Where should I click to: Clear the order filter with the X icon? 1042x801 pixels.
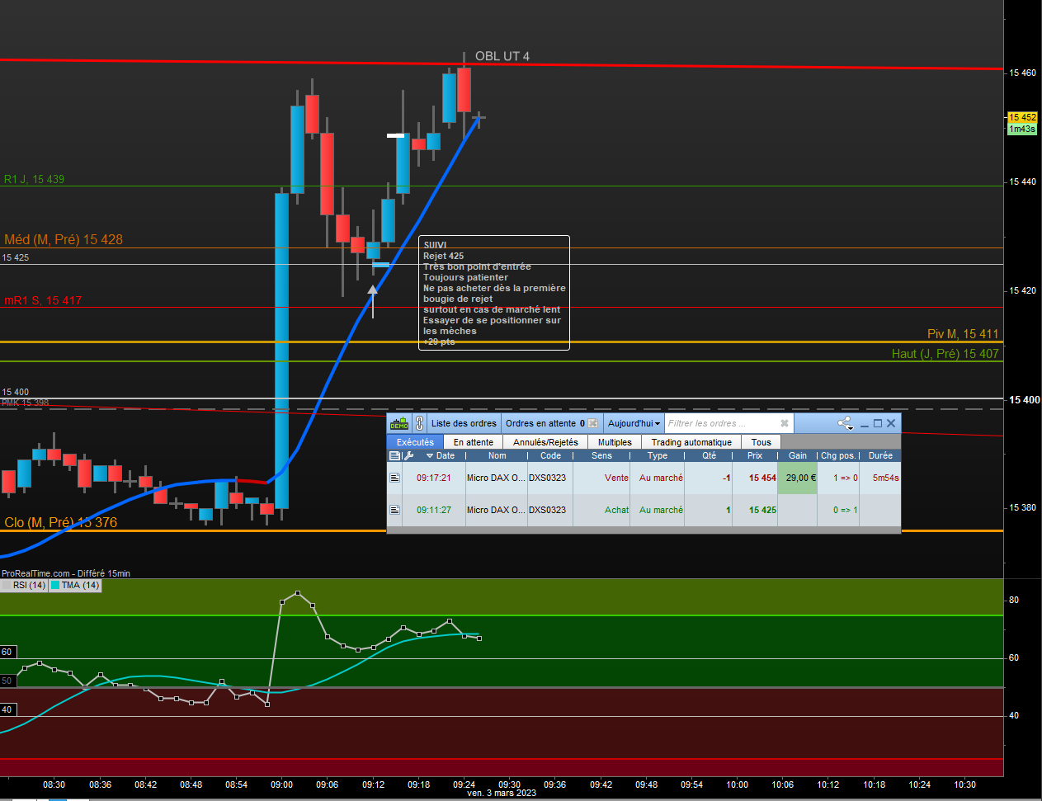pyautogui.click(x=785, y=423)
